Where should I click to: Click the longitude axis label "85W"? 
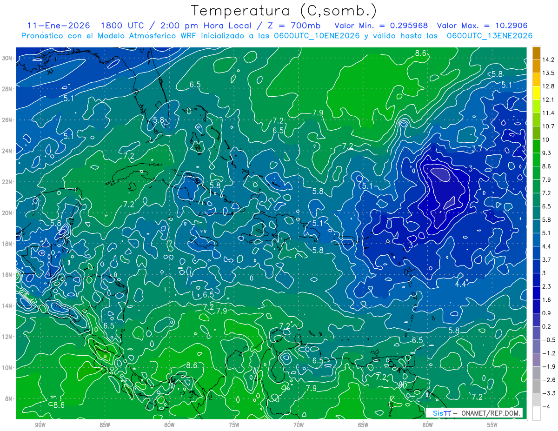click(105, 425)
